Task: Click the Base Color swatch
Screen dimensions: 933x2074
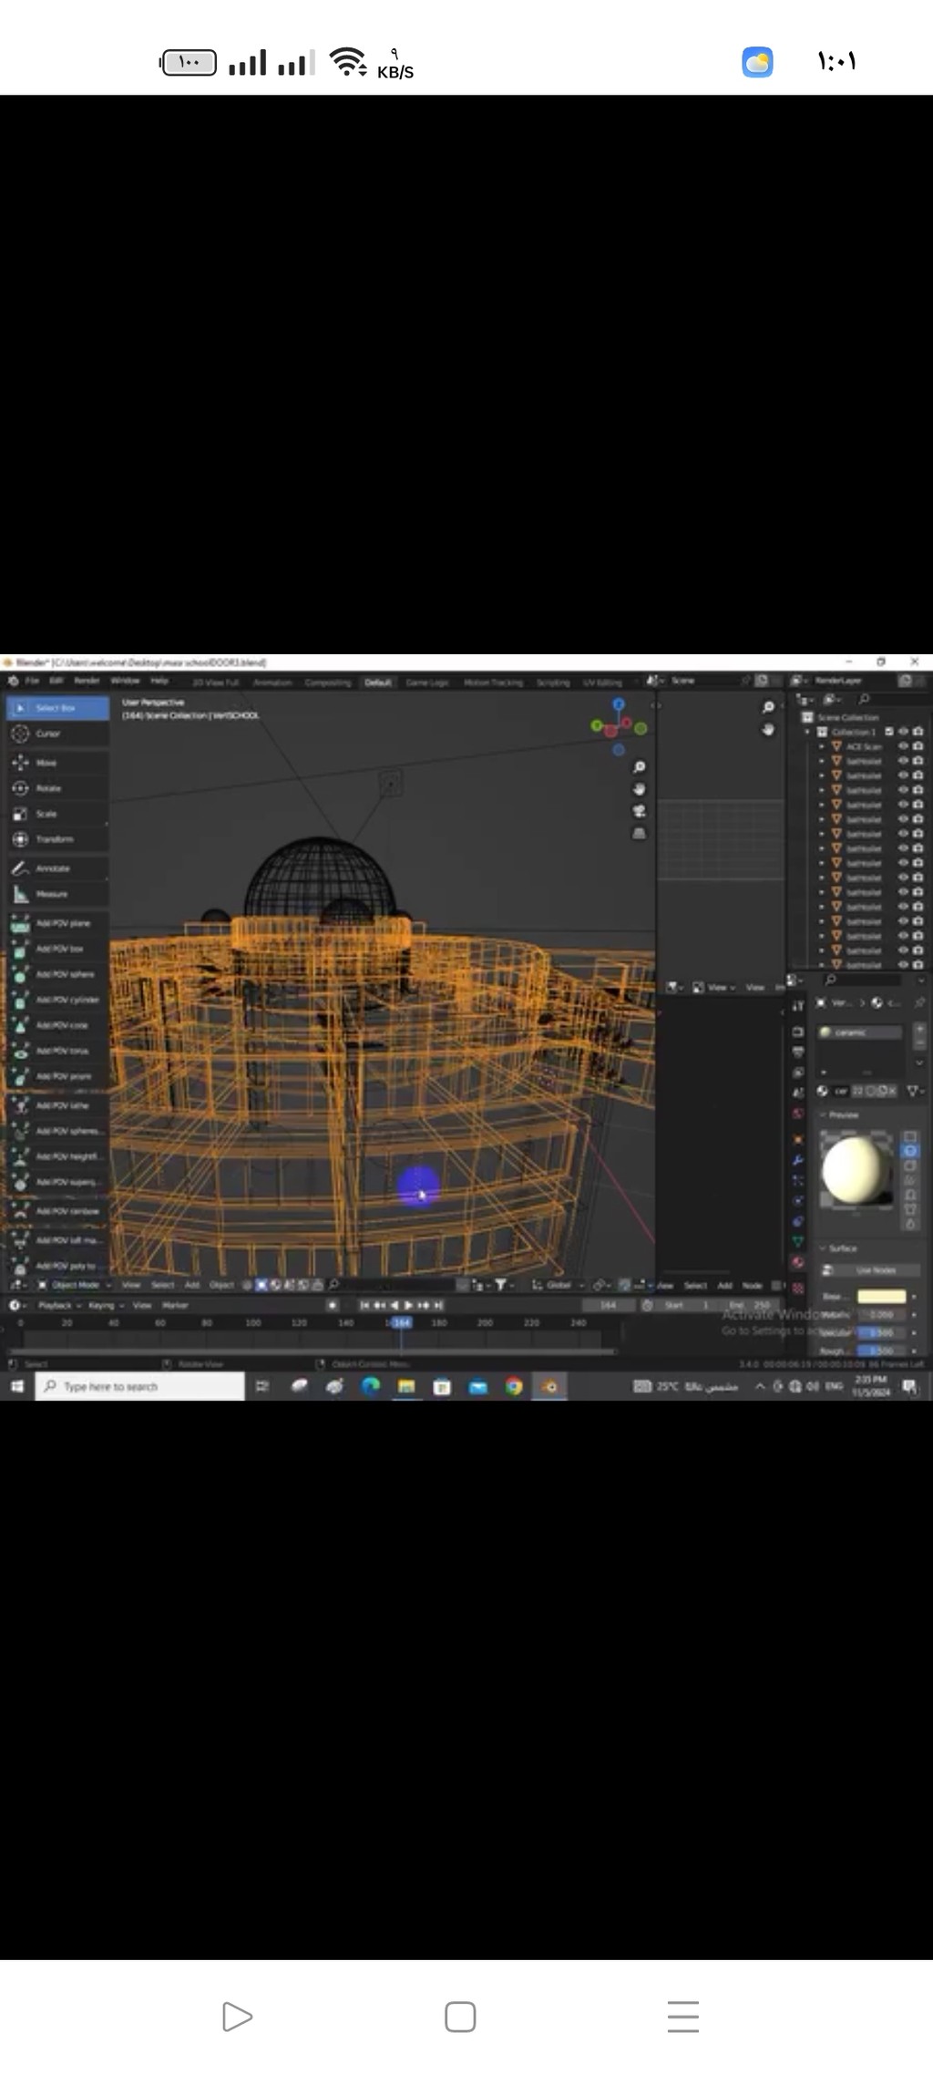Action: pos(881,1297)
